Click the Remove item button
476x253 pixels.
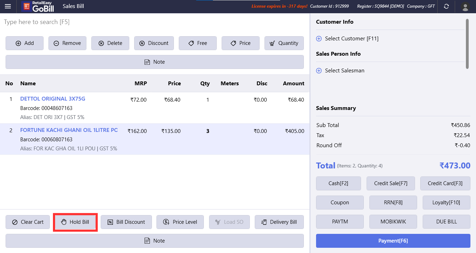(67, 43)
